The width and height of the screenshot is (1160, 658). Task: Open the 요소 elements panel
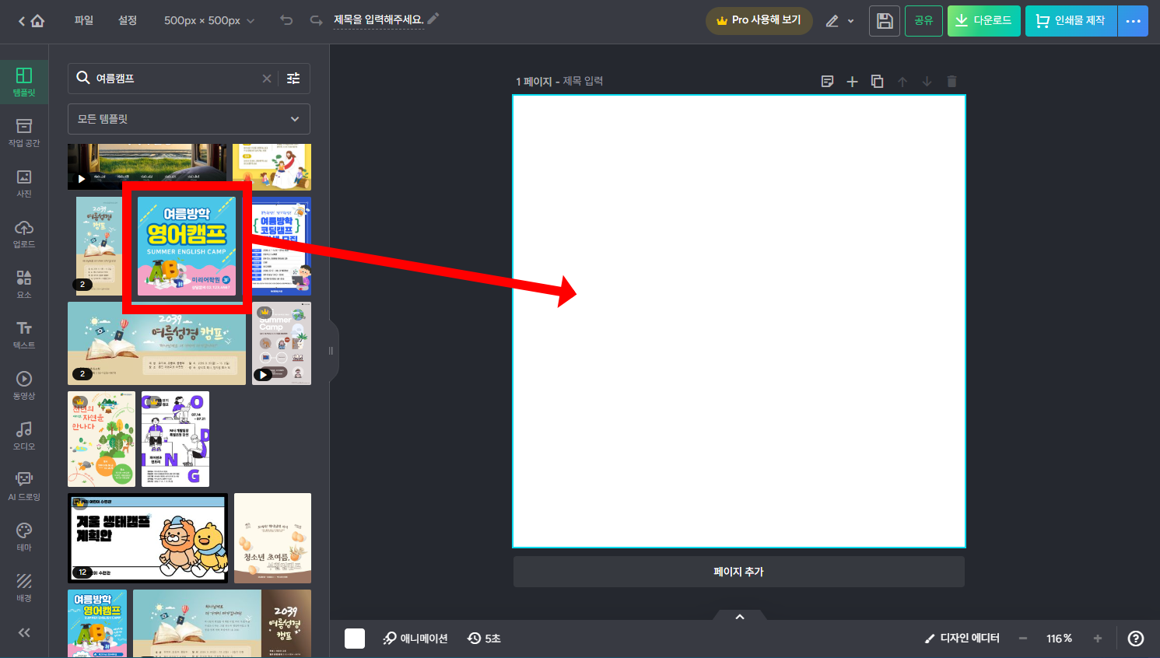pyautogui.click(x=23, y=282)
